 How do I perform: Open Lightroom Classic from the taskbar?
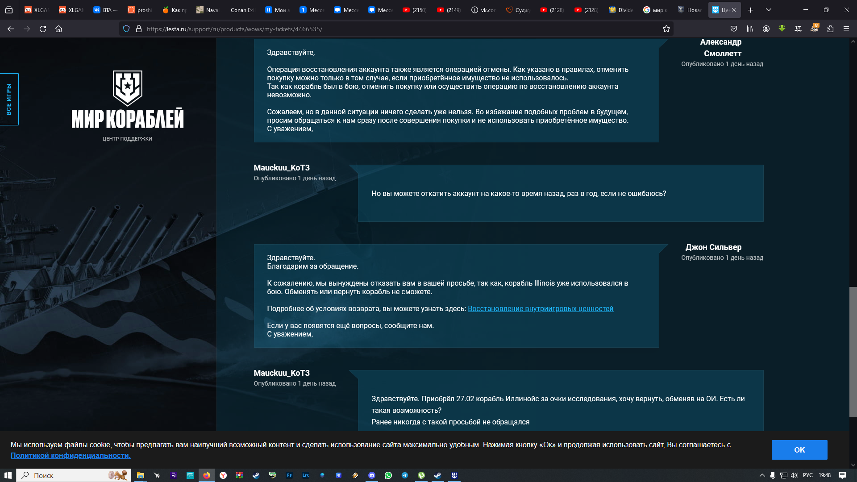[306, 475]
